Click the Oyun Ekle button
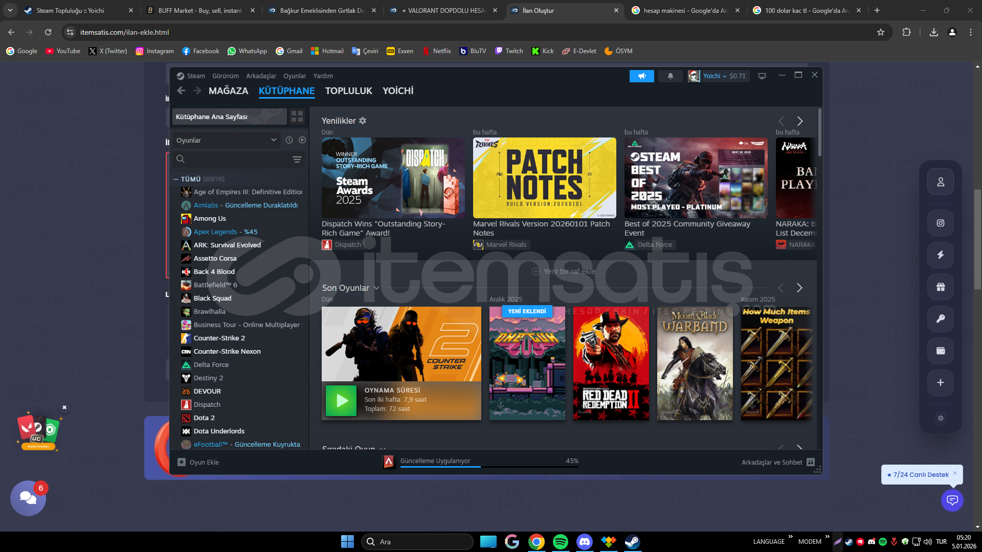Screen dimensions: 982x552 pos(198,462)
